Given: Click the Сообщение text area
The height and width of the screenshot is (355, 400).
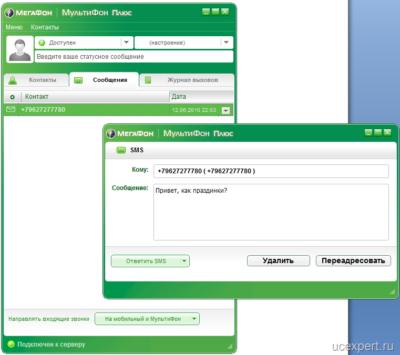Looking at the screenshot, I should [271, 212].
